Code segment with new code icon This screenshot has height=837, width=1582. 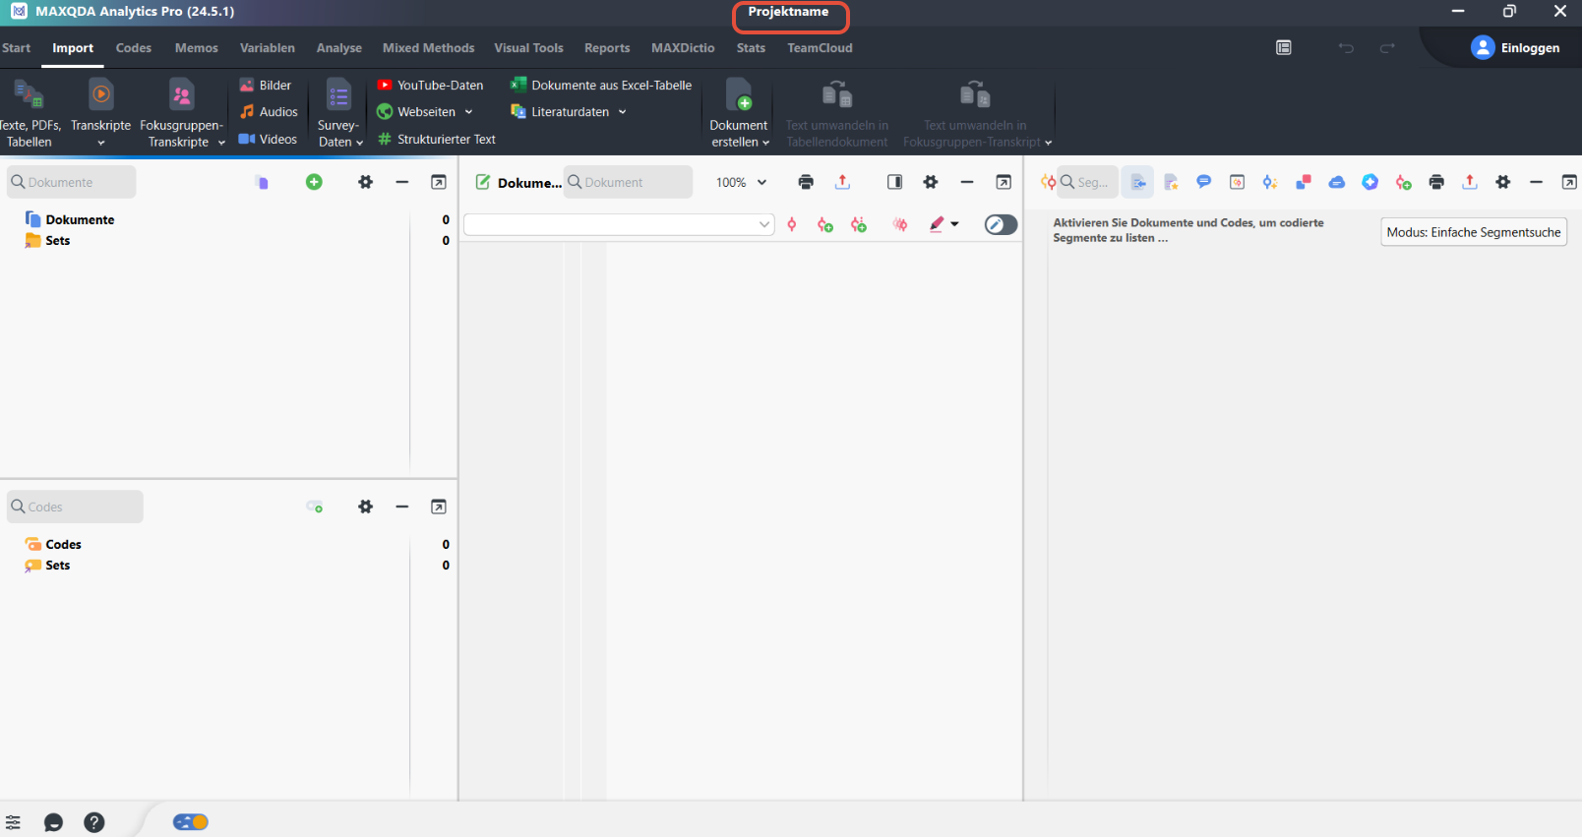(825, 225)
